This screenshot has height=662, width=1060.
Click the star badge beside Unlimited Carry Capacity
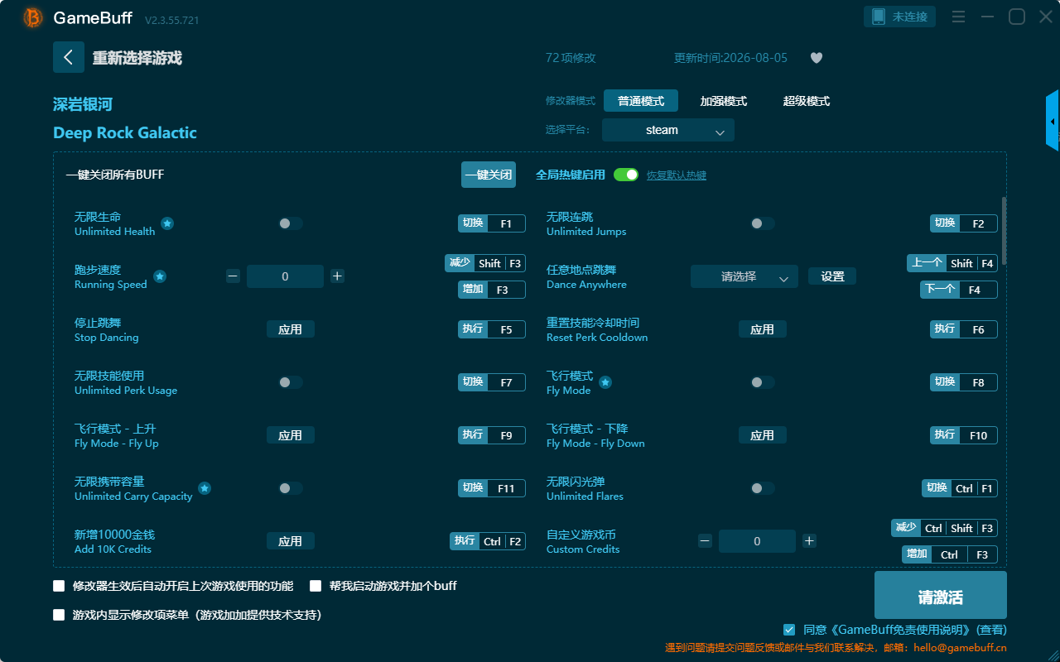[x=205, y=488]
